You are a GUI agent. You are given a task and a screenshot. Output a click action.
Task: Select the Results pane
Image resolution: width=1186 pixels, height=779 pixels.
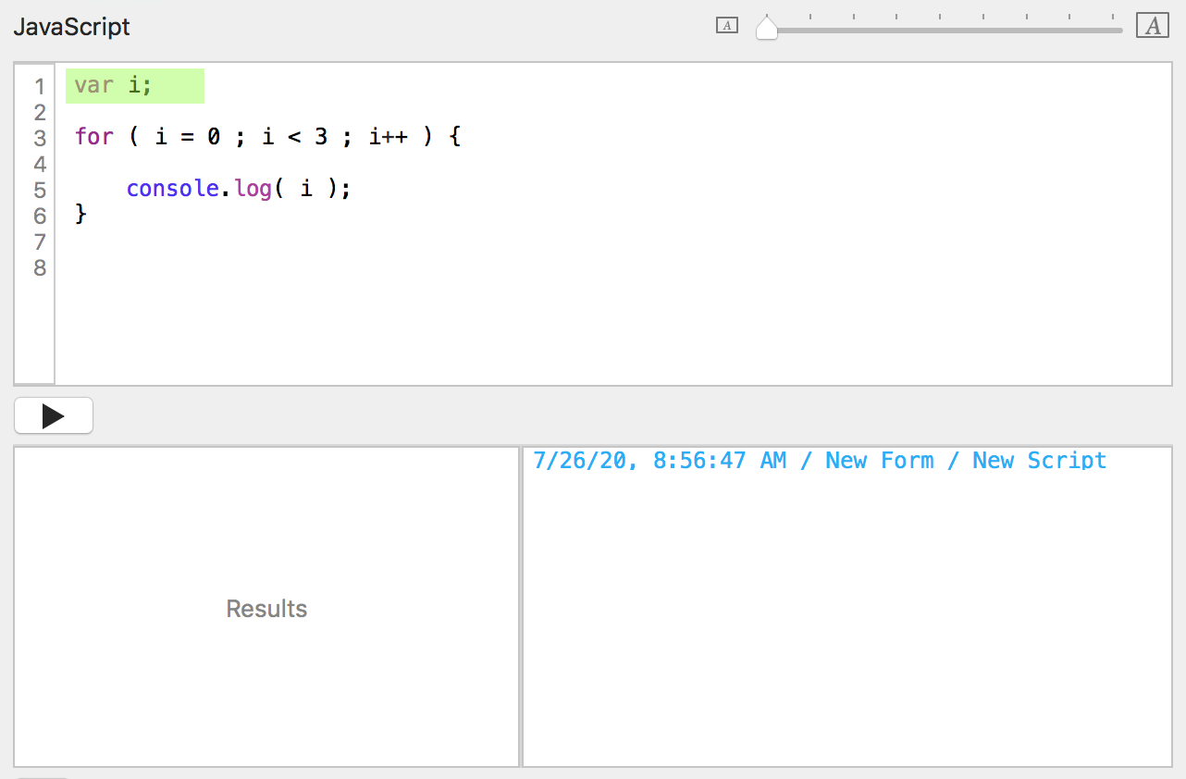point(266,608)
